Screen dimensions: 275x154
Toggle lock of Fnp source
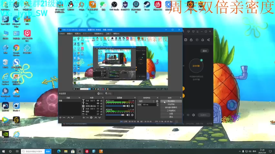(101, 104)
